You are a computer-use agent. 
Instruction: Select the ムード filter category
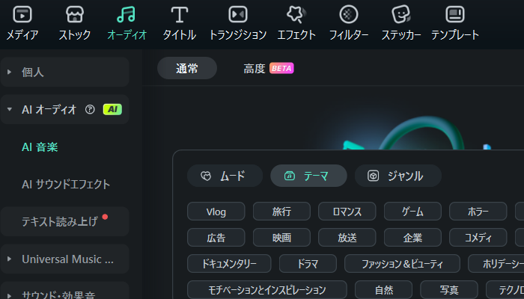225,176
